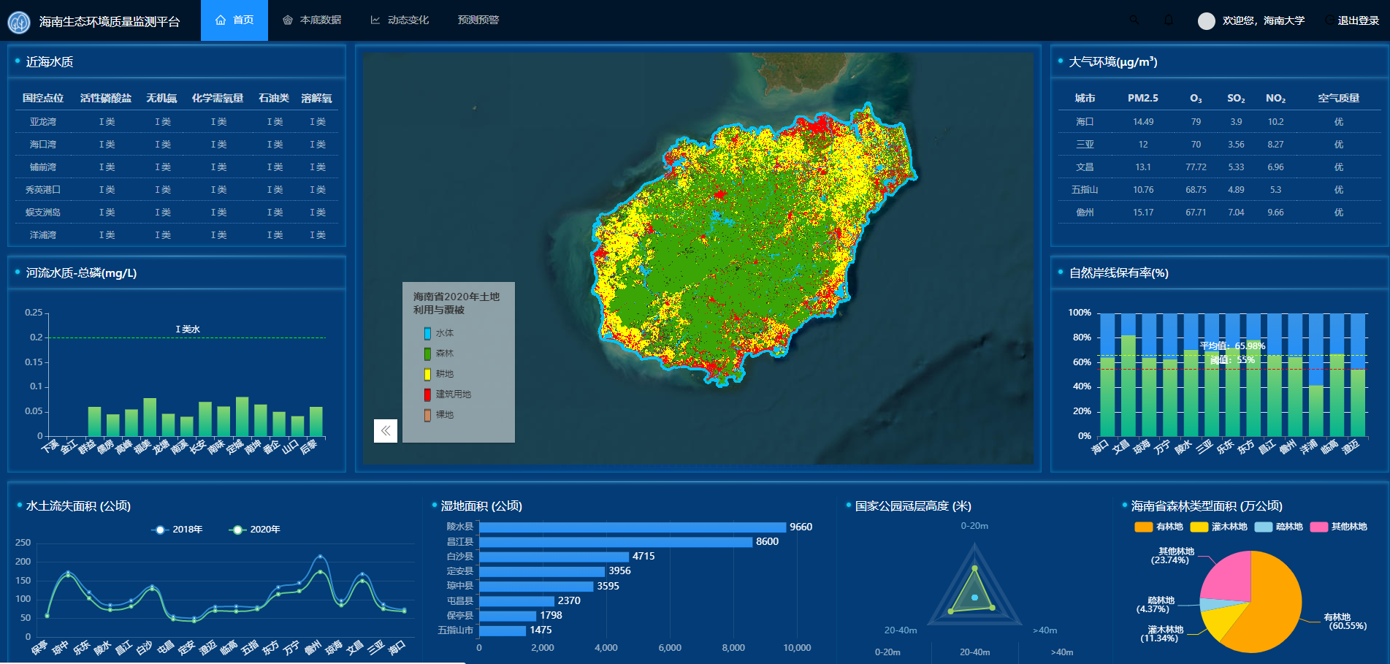The width and height of the screenshot is (1390, 664).
Task: Toggle the 2020年 series in legend
Action: [254, 530]
